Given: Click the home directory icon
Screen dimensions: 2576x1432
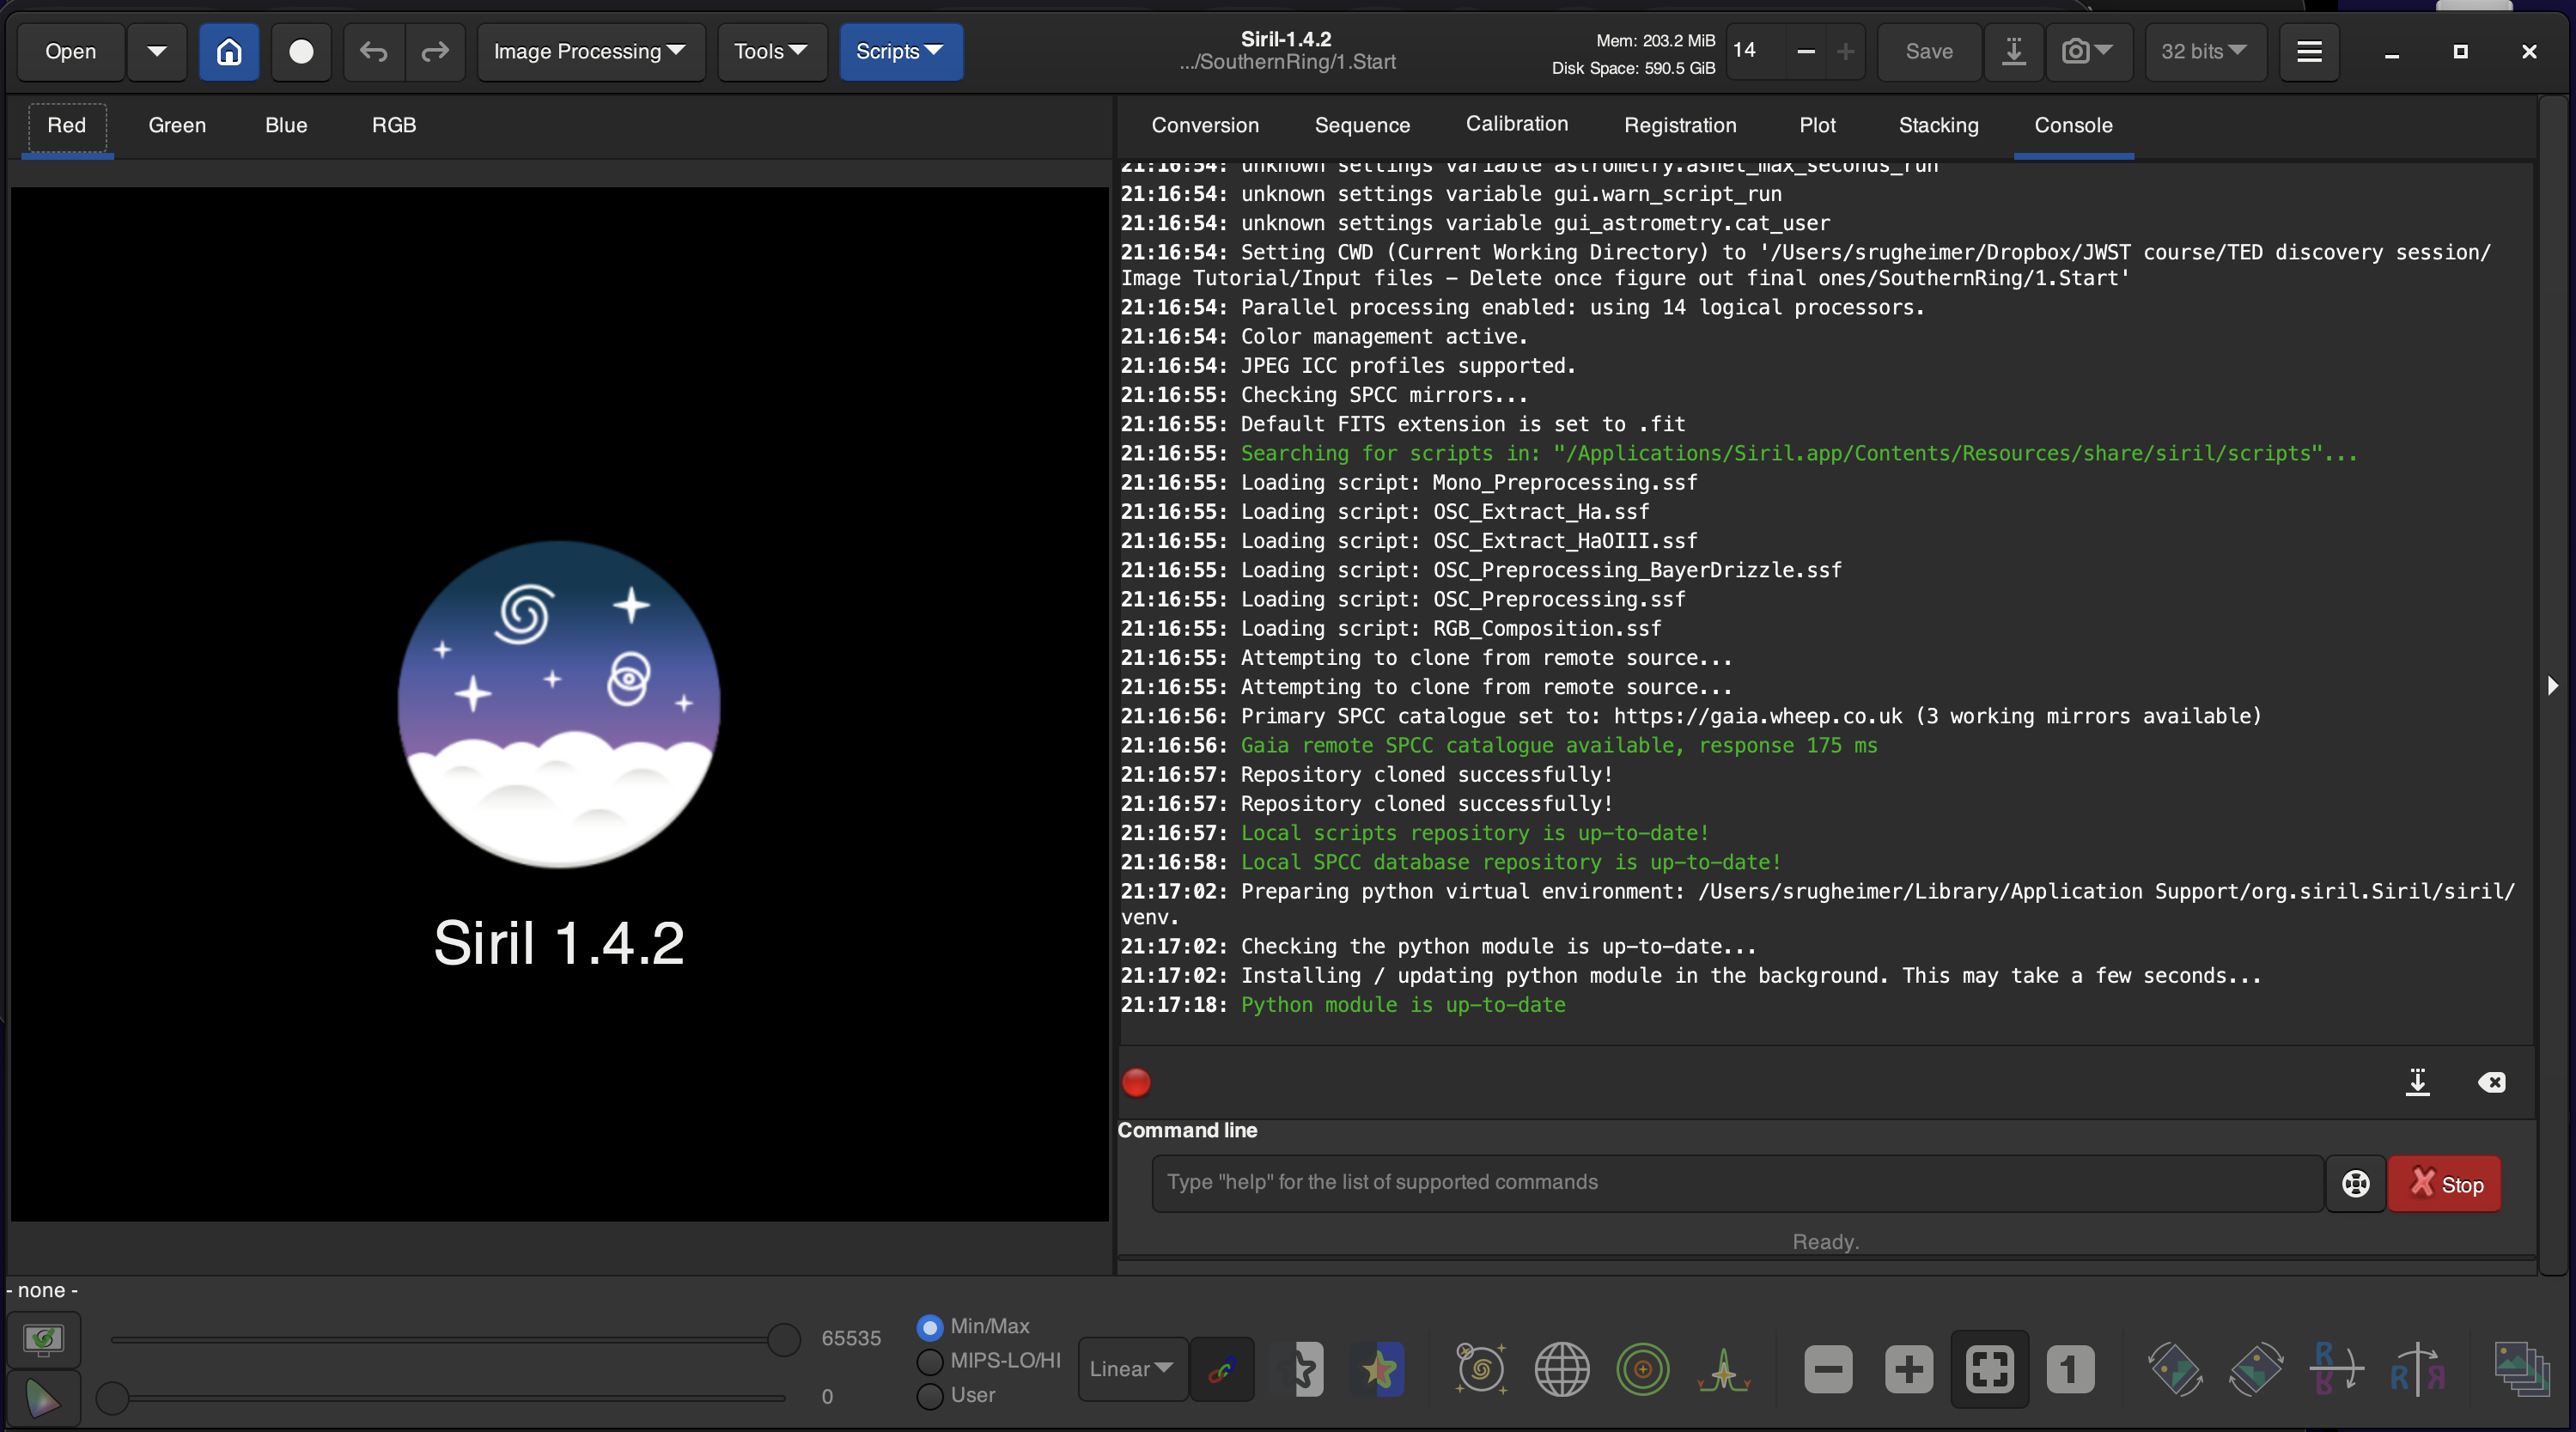Looking at the screenshot, I should 229,51.
